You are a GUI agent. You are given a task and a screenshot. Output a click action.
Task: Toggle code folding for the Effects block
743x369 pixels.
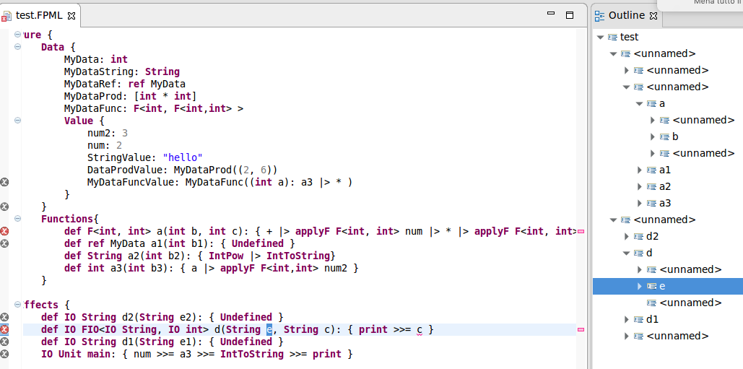(x=17, y=305)
